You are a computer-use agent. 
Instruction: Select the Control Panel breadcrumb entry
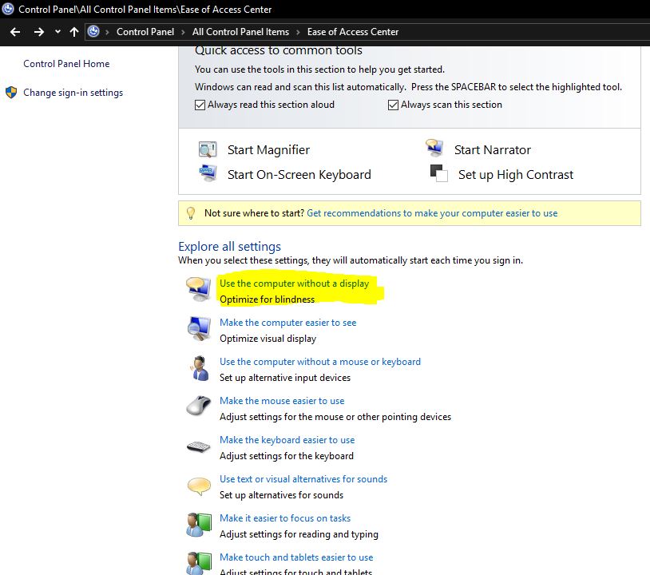(x=145, y=32)
